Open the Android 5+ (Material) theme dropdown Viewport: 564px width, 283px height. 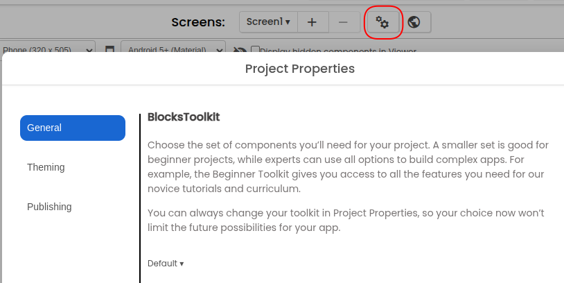(x=173, y=51)
